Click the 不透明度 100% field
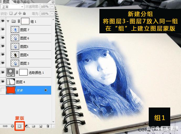181x134 pixels. pyautogui.click(x=45, y=7)
